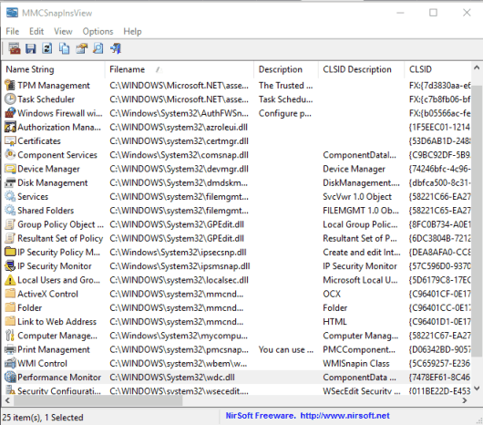Screen dimensions: 483x425
Task: Open the Options menu
Action: click(98, 31)
